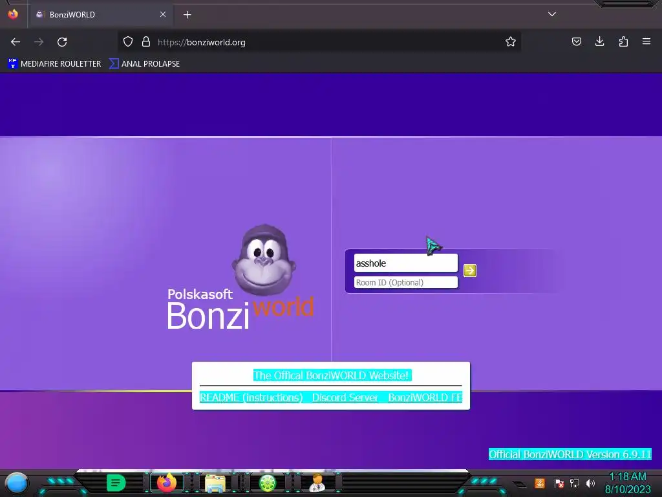Screen dimensions: 662x497
Task: Open the Discord Server link
Action: tap(345, 397)
